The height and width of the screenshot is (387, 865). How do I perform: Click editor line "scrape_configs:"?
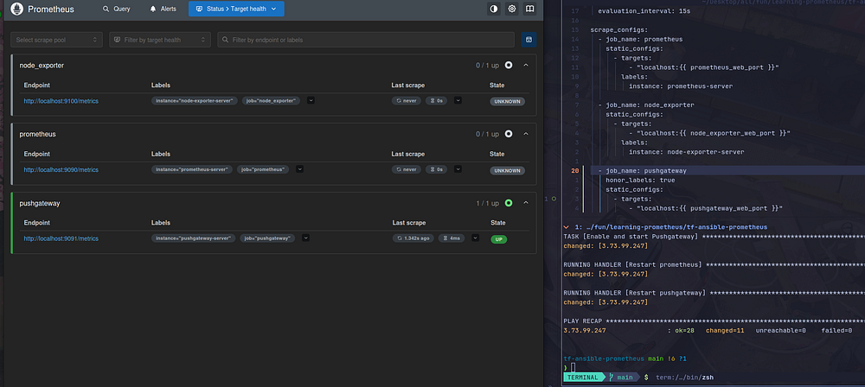click(619, 29)
